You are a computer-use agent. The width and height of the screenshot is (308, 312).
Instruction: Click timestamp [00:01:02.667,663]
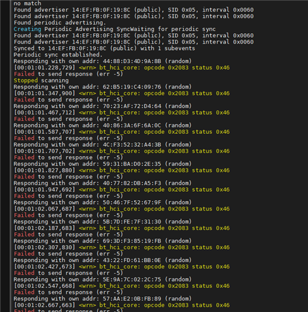pyautogui.click(x=44, y=305)
